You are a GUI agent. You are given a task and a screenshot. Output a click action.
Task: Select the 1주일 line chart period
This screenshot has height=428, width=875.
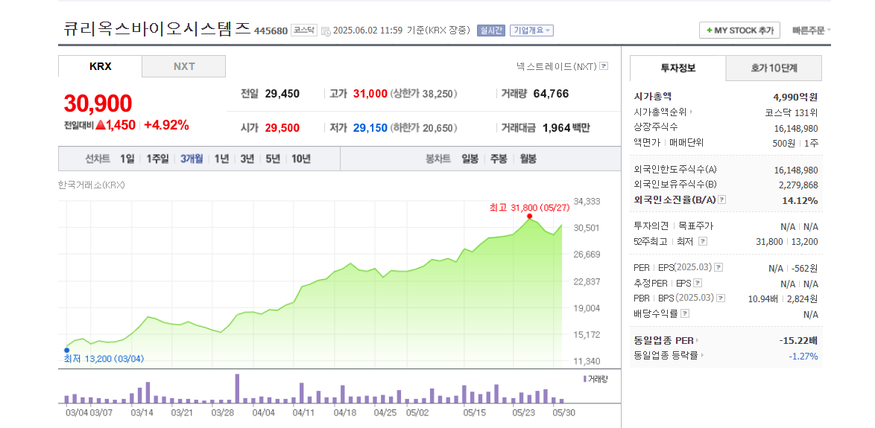coord(157,159)
